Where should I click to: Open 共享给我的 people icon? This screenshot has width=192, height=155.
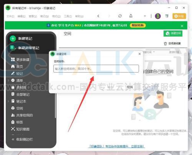click(x=13, y=115)
